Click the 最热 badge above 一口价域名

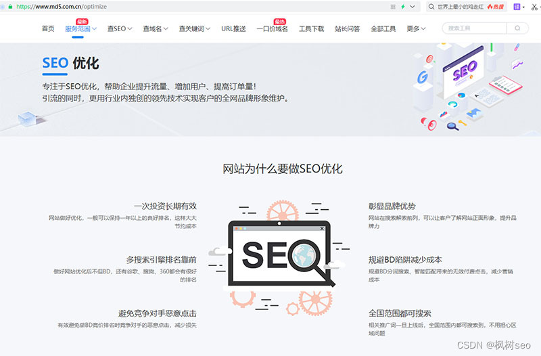point(279,22)
